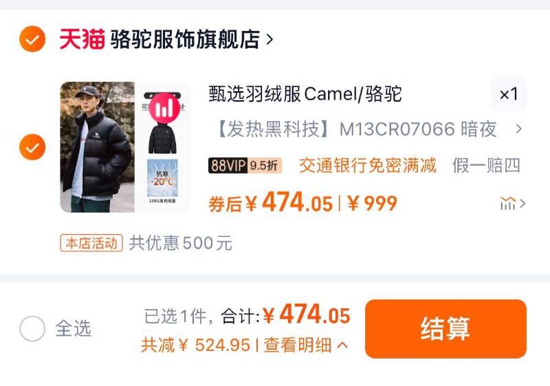The height and width of the screenshot is (386, 550).
Task: Expand 查看明细 discount details
Action: pos(306,345)
